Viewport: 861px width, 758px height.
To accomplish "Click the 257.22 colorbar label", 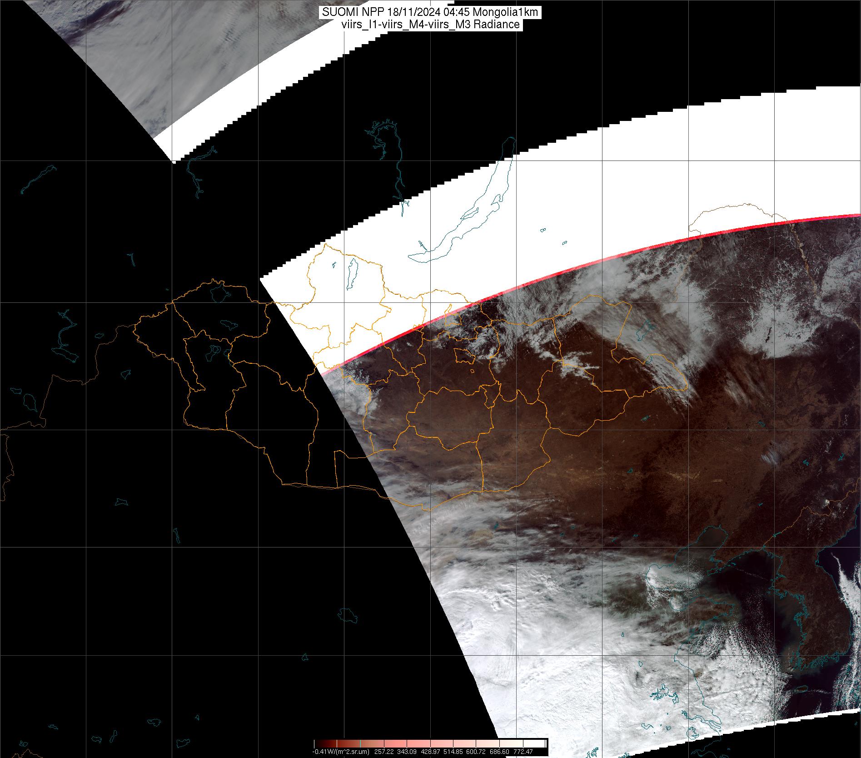I will click(x=384, y=752).
